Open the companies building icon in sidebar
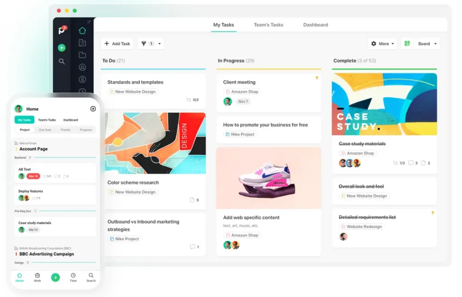This screenshot has height=297, width=462. click(x=82, y=43)
